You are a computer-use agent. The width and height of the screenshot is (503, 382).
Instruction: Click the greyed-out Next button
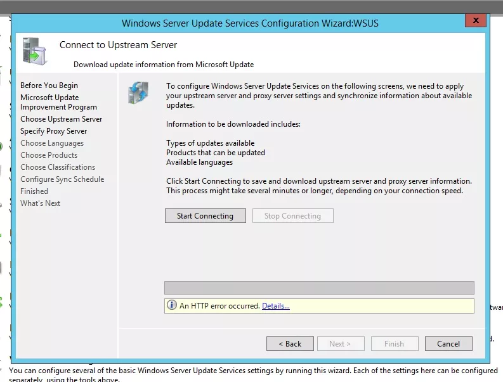[x=341, y=343]
